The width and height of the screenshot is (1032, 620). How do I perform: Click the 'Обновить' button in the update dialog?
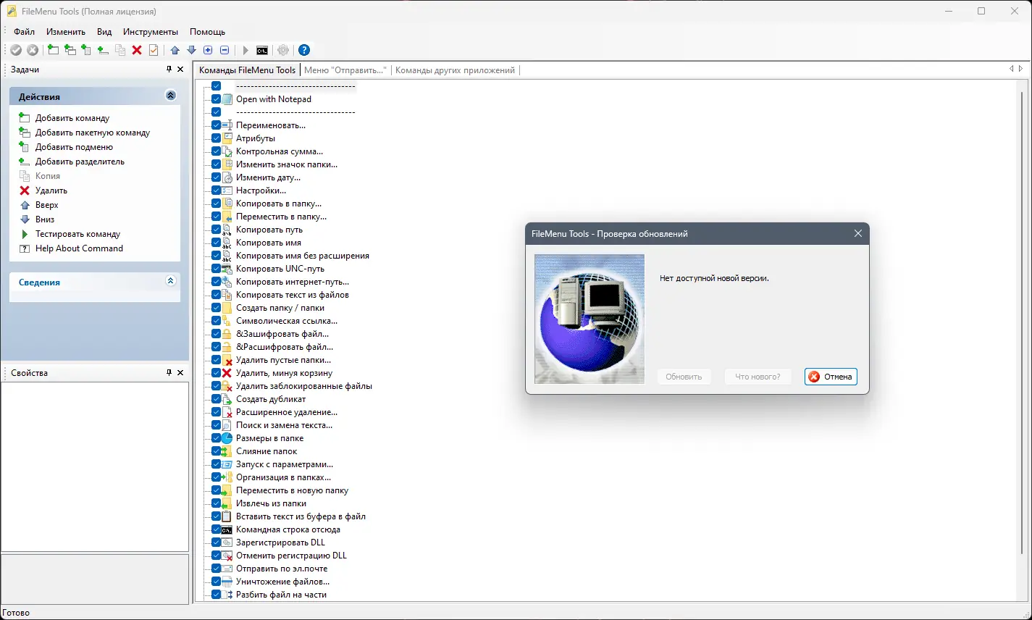click(x=684, y=377)
